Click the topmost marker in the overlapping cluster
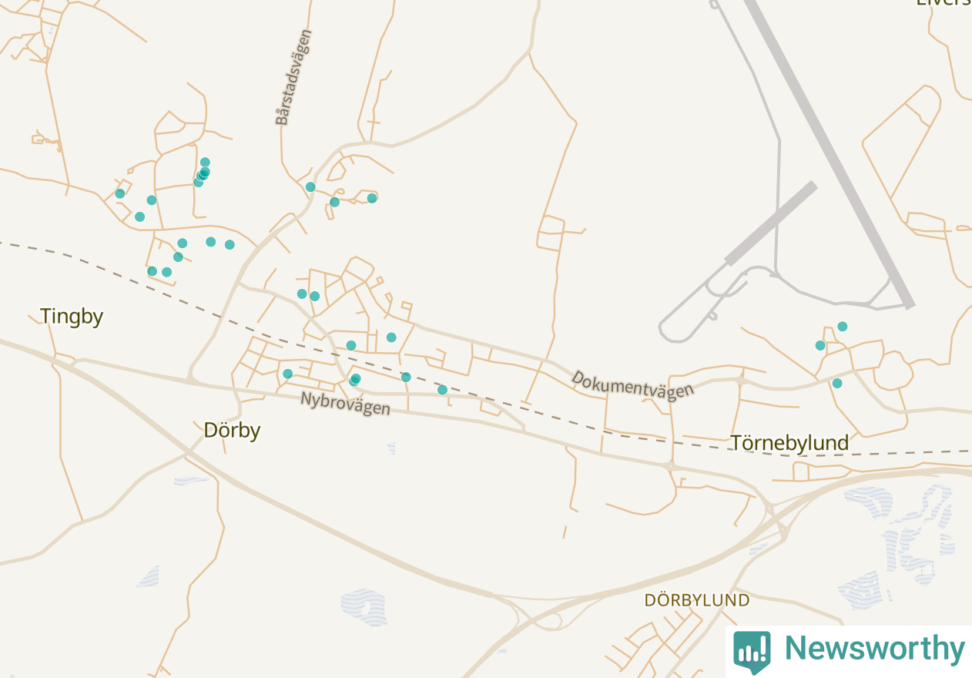Viewport: 972px width, 678px height. tap(205, 162)
